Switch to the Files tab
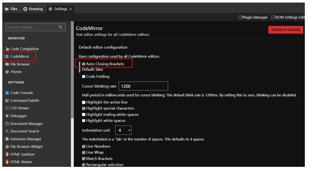Viewport: 317px width, 171px height. [x=12, y=9]
